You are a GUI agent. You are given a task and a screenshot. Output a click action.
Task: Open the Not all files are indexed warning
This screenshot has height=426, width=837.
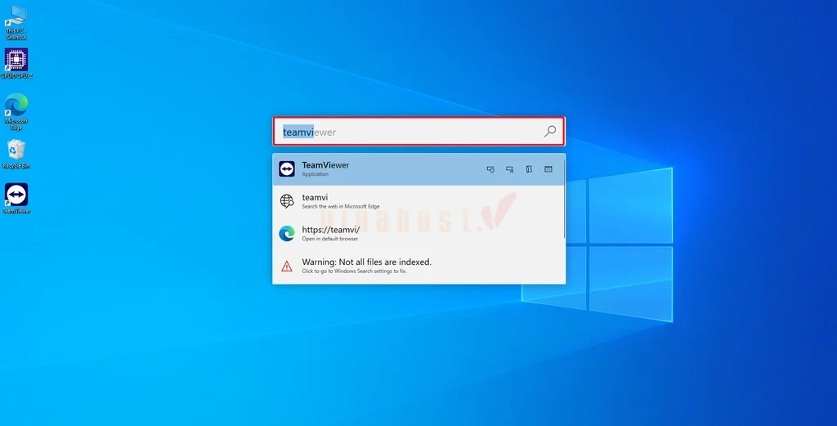[418, 266]
